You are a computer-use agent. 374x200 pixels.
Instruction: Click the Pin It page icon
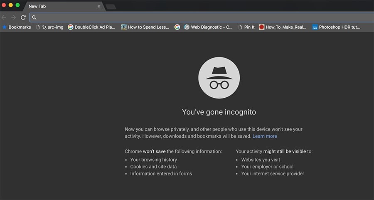click(240, 27)
